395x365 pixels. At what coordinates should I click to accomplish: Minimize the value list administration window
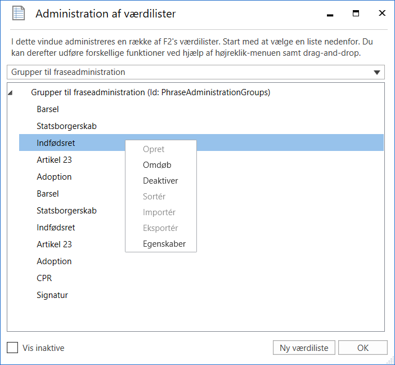pos(330,14)
